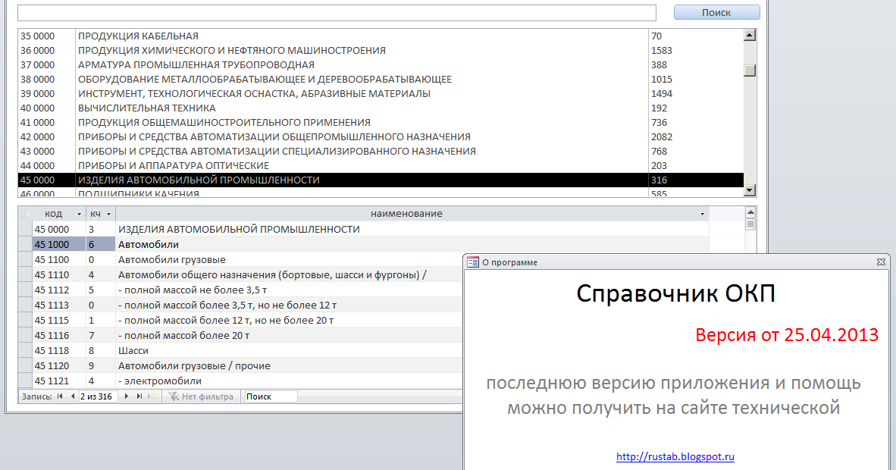Select row 'ИНСТРУМЕНТ, ТЕХНОЛОГИЧЕСКАЯ ОСНАСТКА, АБРАЗИВНЫЕ МАТЕРИАЛЫ'
This screenshot has height=470, width=896.
(x=381, y=93)
